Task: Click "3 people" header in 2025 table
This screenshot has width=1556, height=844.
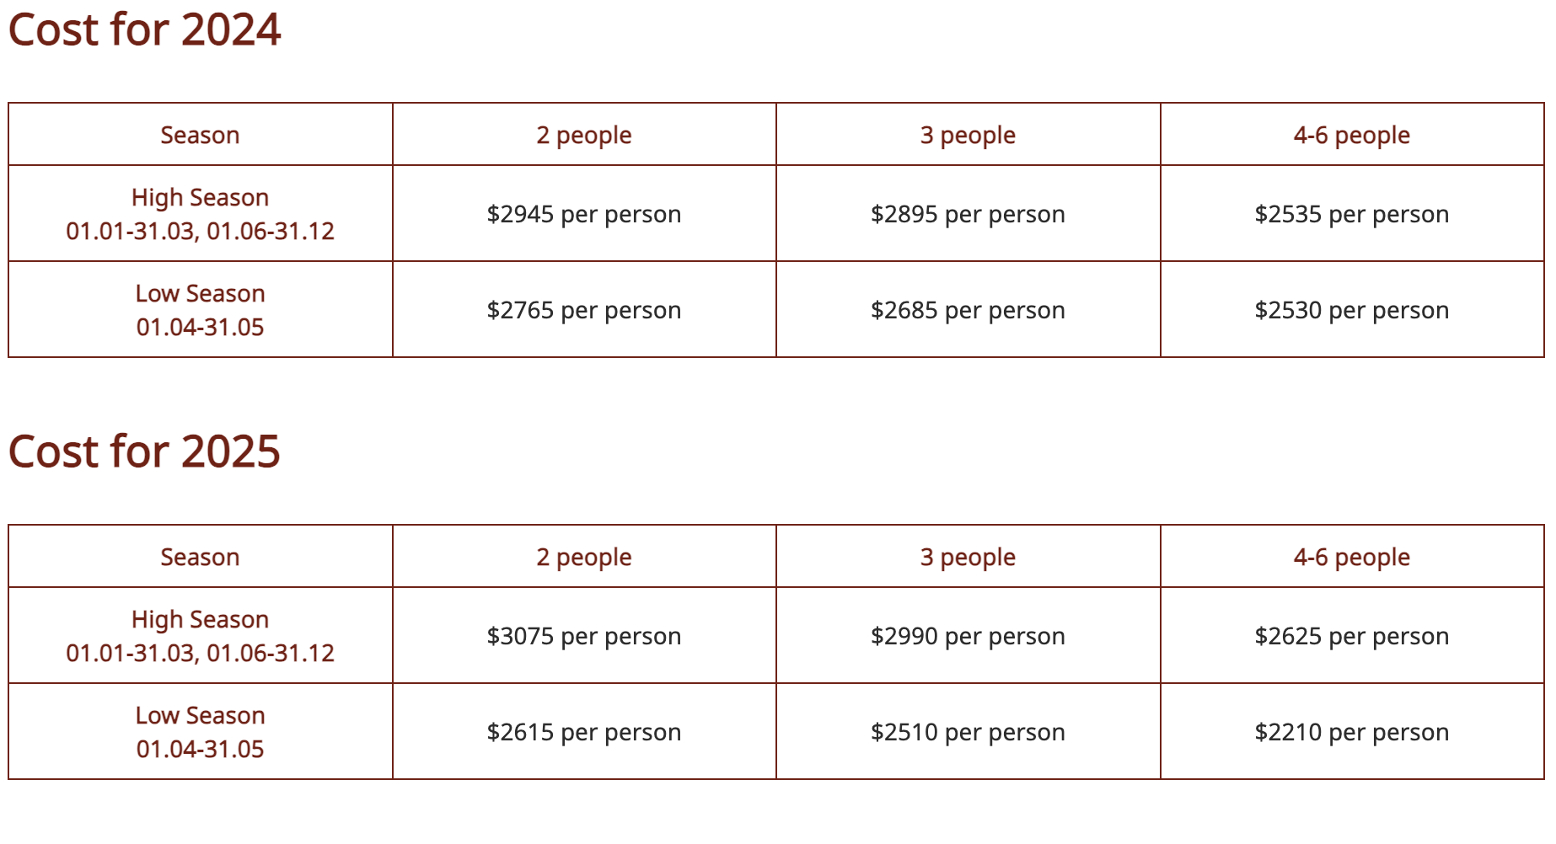Action: [x=968, y=558]
